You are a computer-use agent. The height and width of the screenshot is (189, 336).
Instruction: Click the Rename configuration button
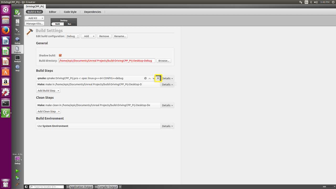pyautogui.click(x=120, y=36)
